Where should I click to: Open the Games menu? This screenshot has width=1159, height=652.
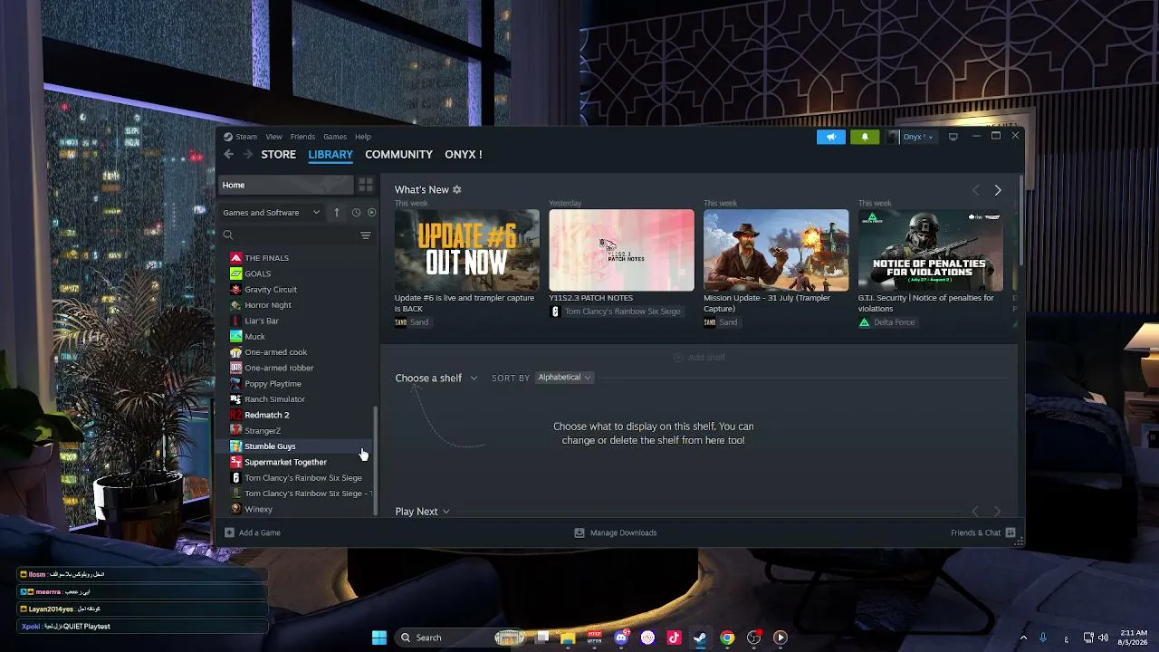tap(335, 137)
